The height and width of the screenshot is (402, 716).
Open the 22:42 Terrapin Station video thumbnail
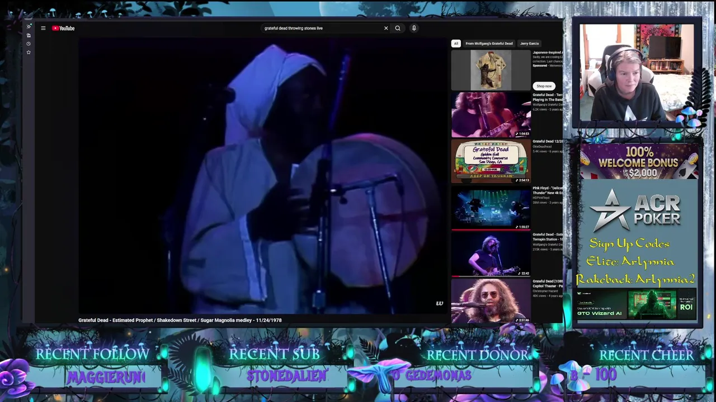click(x=491, y=255)
